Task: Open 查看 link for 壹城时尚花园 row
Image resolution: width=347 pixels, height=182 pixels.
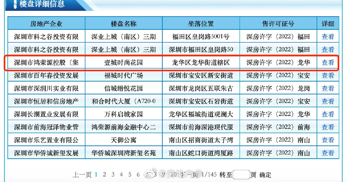Action: [x=328, y=63]
